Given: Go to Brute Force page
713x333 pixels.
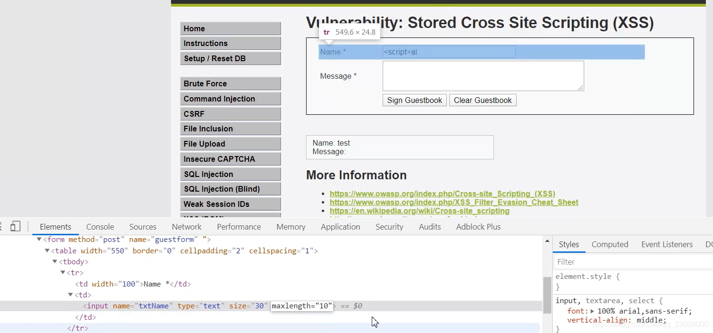Looking at the screenshot, I should tap(230, 83).
